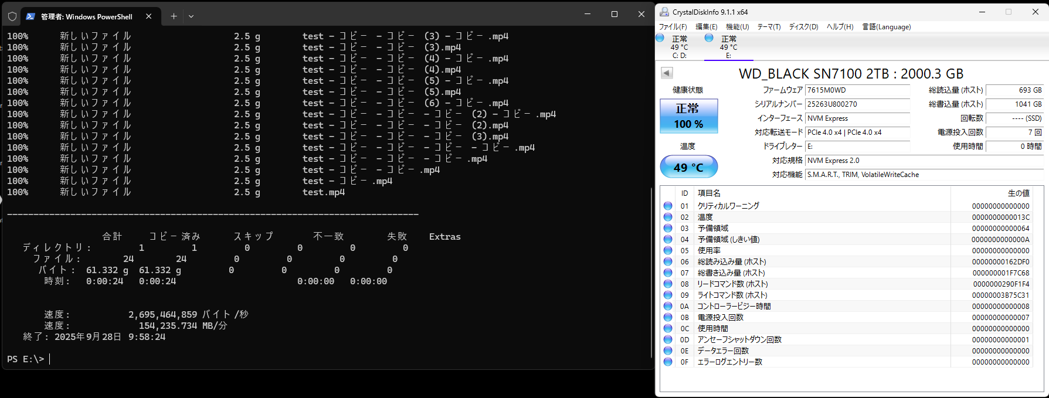Click the PowerShell shield icon in the title bar

[12, 16]
